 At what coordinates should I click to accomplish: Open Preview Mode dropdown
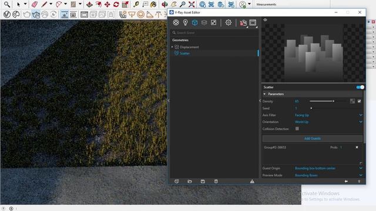click(x=328, y=175)
